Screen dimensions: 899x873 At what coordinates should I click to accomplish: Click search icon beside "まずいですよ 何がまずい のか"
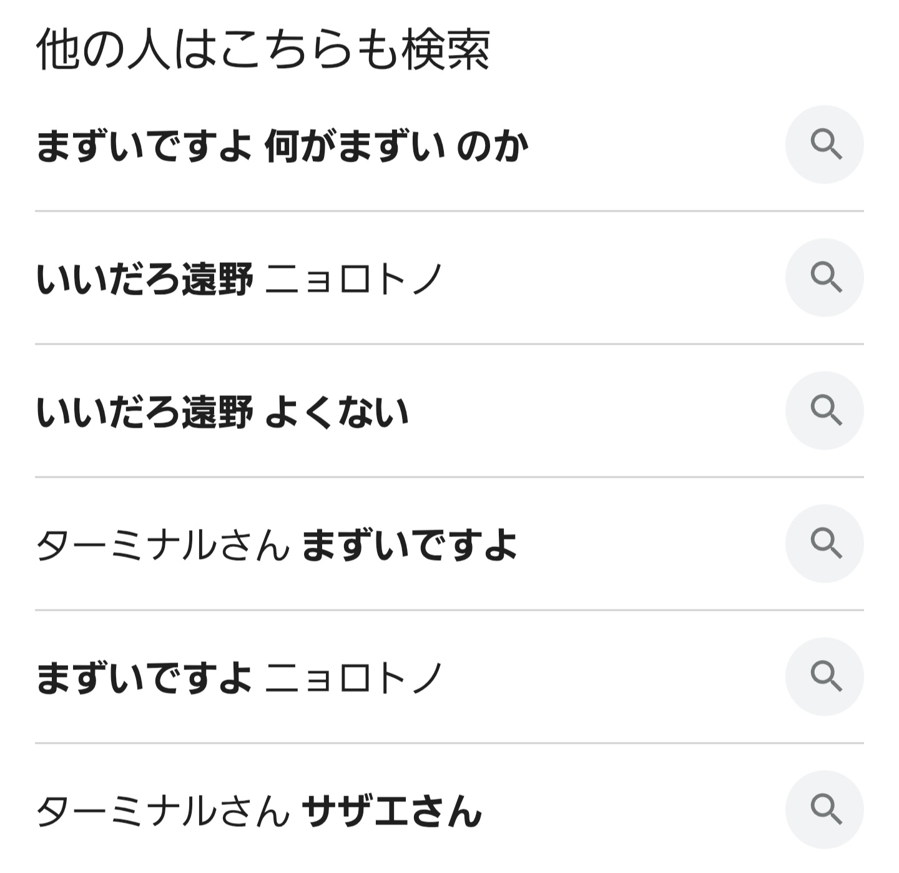(825, 145)
